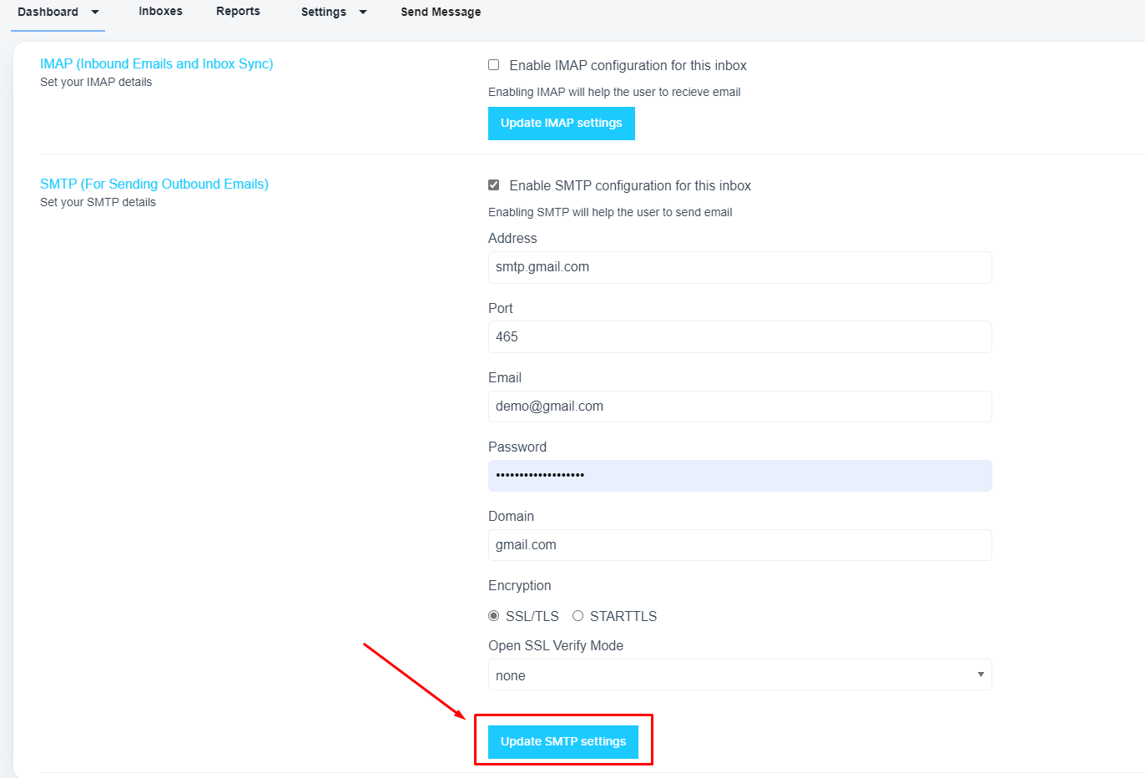1145x778 pixels.
Task: Open Send Message page
Action: tap(441, 12)
